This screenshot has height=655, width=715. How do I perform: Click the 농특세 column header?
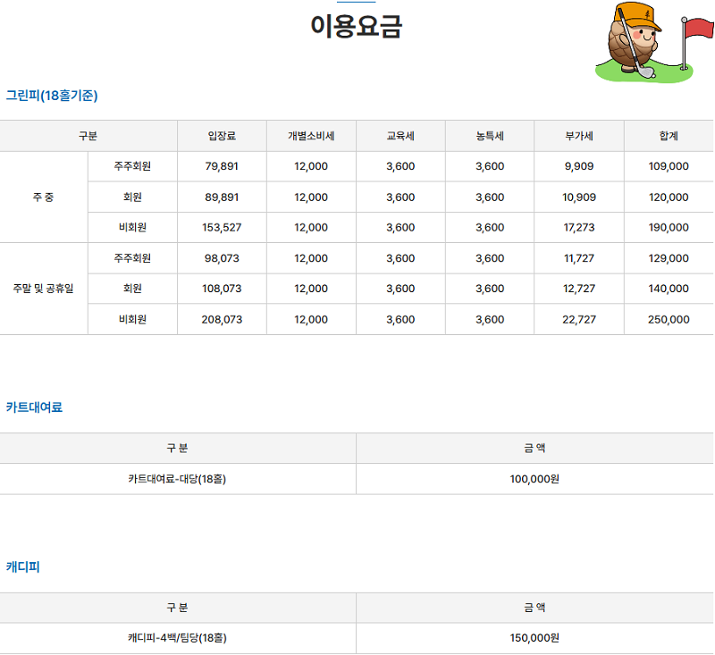pos(490,136)
